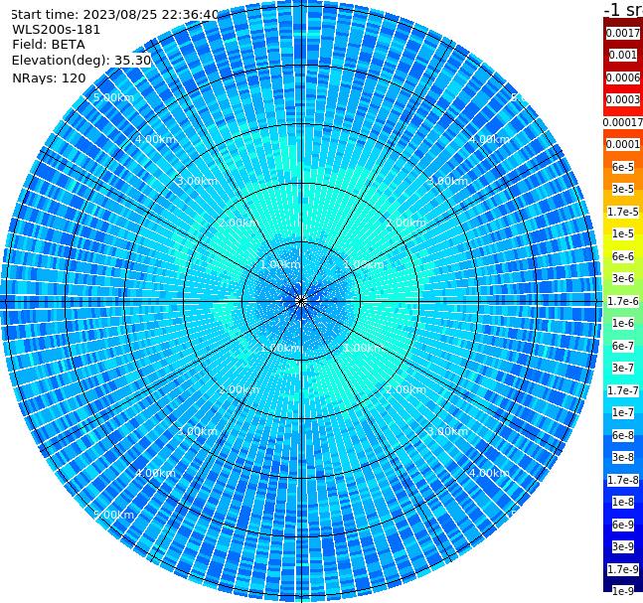Click the 1e-7 colorbar label
The width and height of the screenshot is (643, 603).
pyautogui.click(x=623, y=412)
